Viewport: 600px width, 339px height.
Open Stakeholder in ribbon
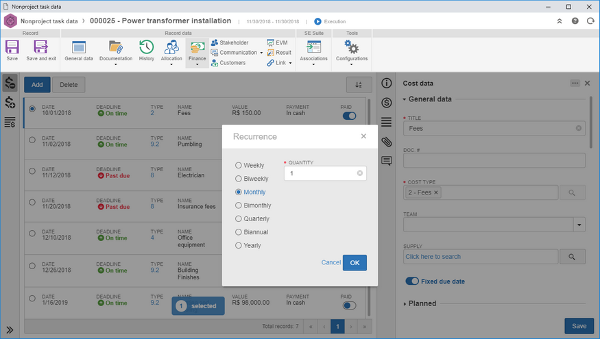(x=230, y=42)
